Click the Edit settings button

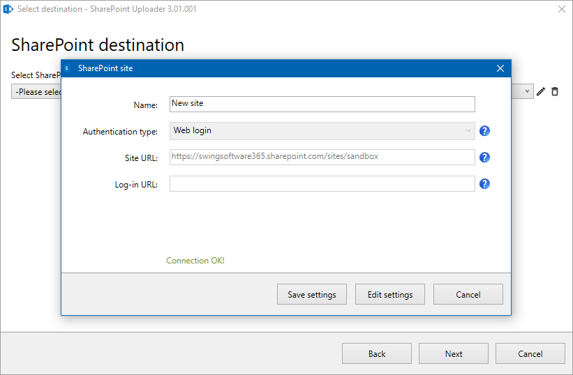coord(390,294)
